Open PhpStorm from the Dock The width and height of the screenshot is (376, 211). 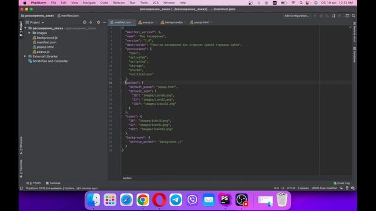click(x=225, y=199)
